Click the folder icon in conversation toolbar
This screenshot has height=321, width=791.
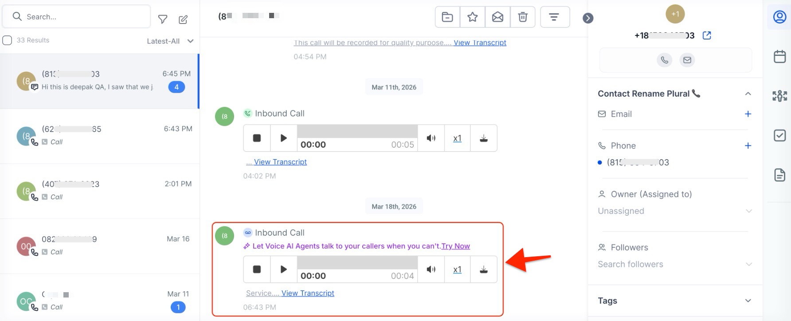coord(447,17)
